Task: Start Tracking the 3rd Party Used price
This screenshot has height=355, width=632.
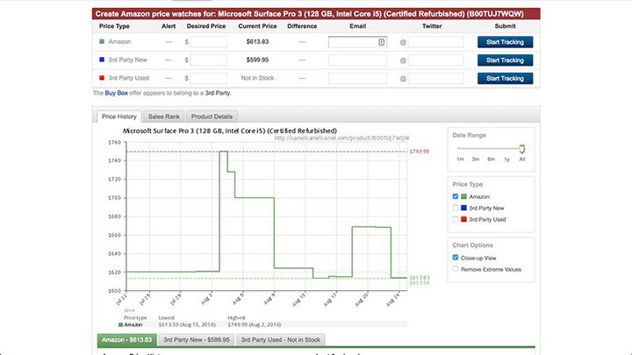Action: point(505,78)
